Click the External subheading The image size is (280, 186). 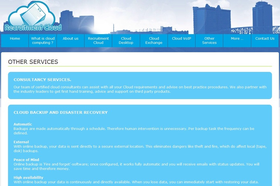[x=21, y=142]
